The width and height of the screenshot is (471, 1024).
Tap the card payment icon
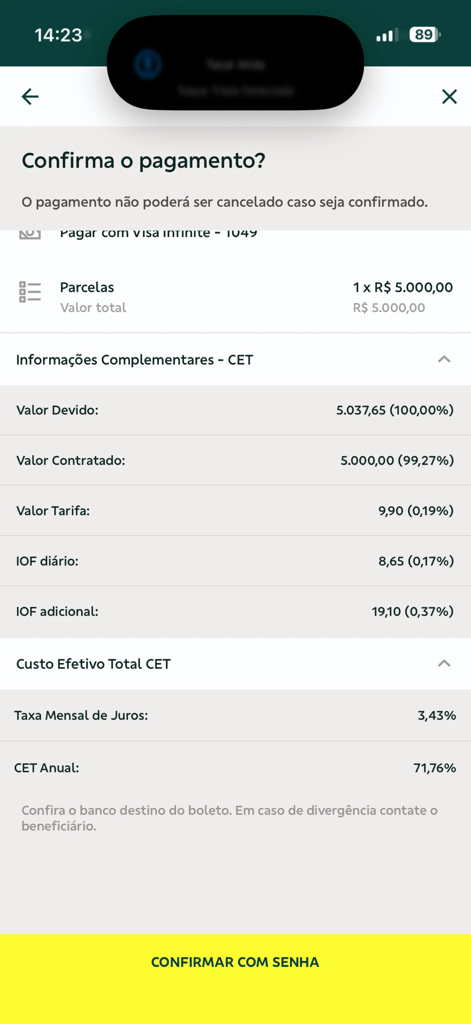coord(30,234)
